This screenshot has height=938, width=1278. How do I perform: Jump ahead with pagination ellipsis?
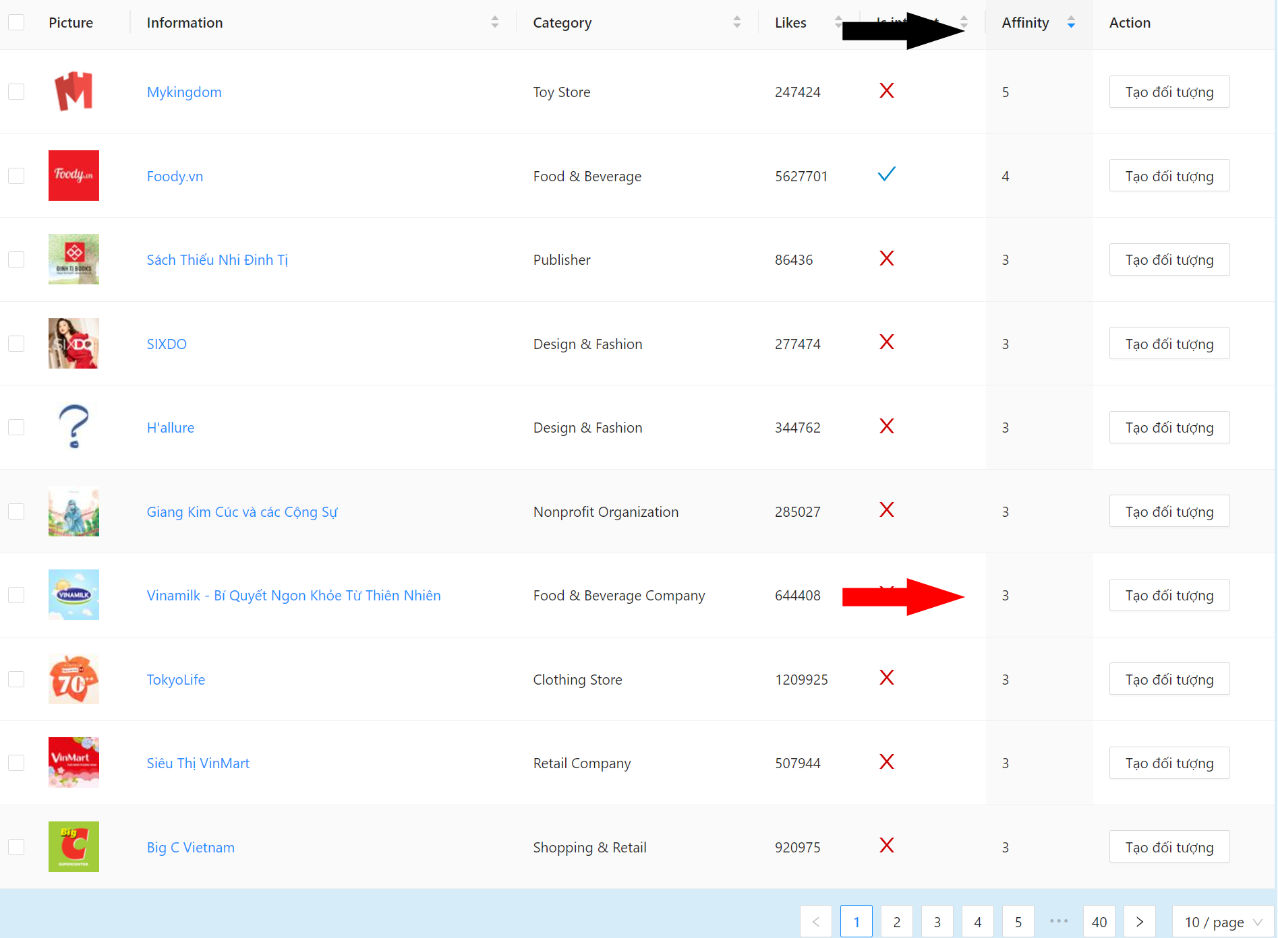[1059, 921]
